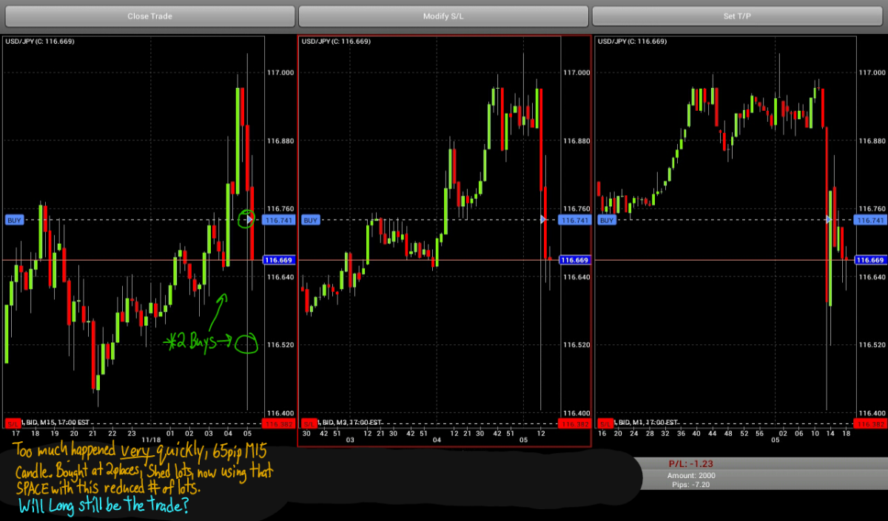Click the 116.760 axis label on the M1 chart
The image size is (888, 521).
pyautogui.click(x=872, y=209)
